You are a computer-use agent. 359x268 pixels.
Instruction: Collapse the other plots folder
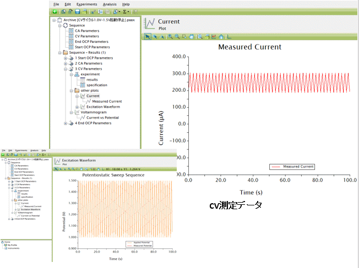(x=71, y=91)
